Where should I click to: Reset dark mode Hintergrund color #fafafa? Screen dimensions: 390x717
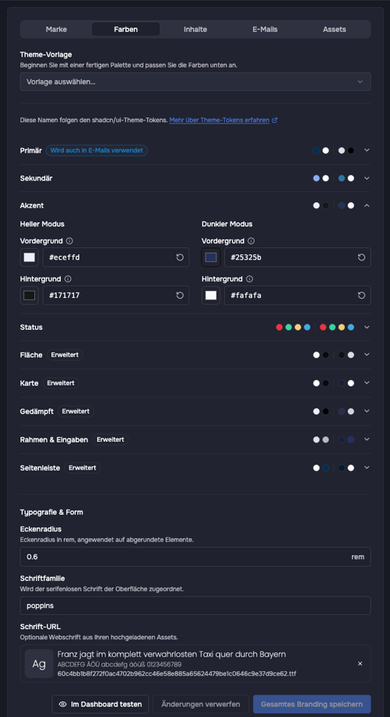[362, 296]
